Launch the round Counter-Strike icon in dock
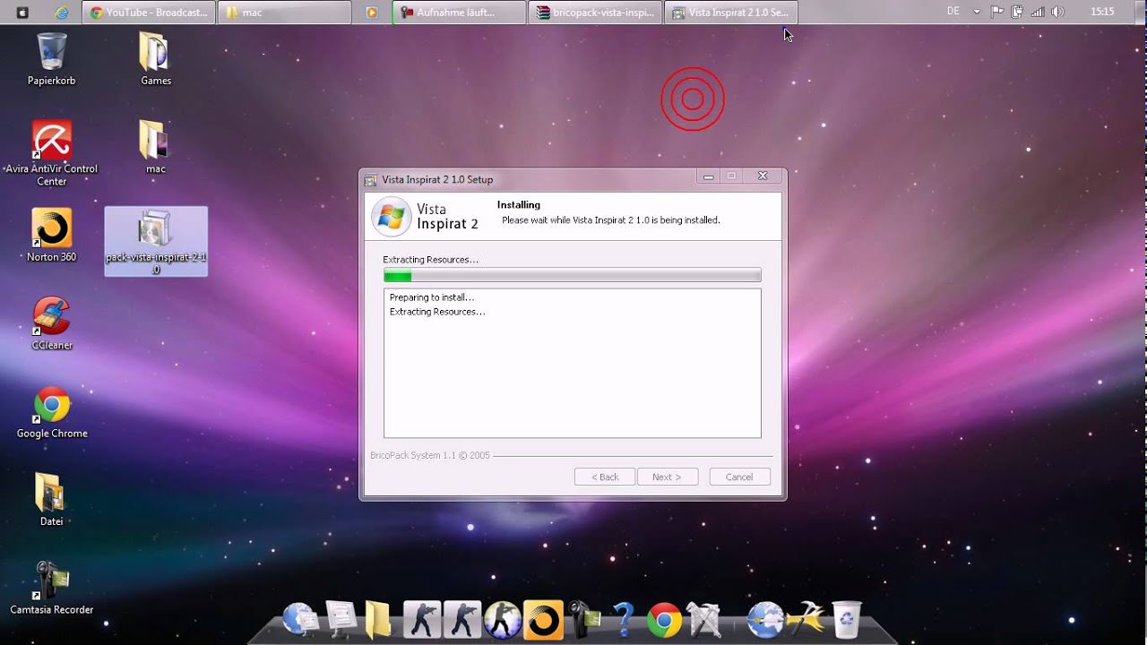 pyautogui.click(x=502, y=620)
